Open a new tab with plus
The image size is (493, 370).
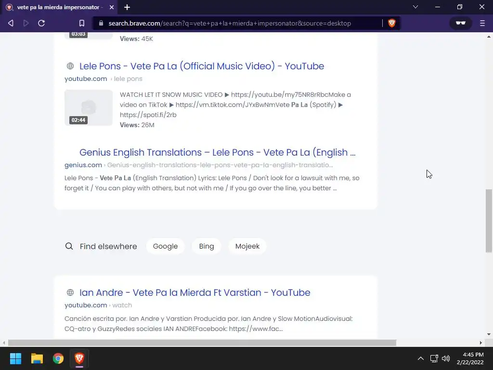pyautogui.click(x=127, y=7)
